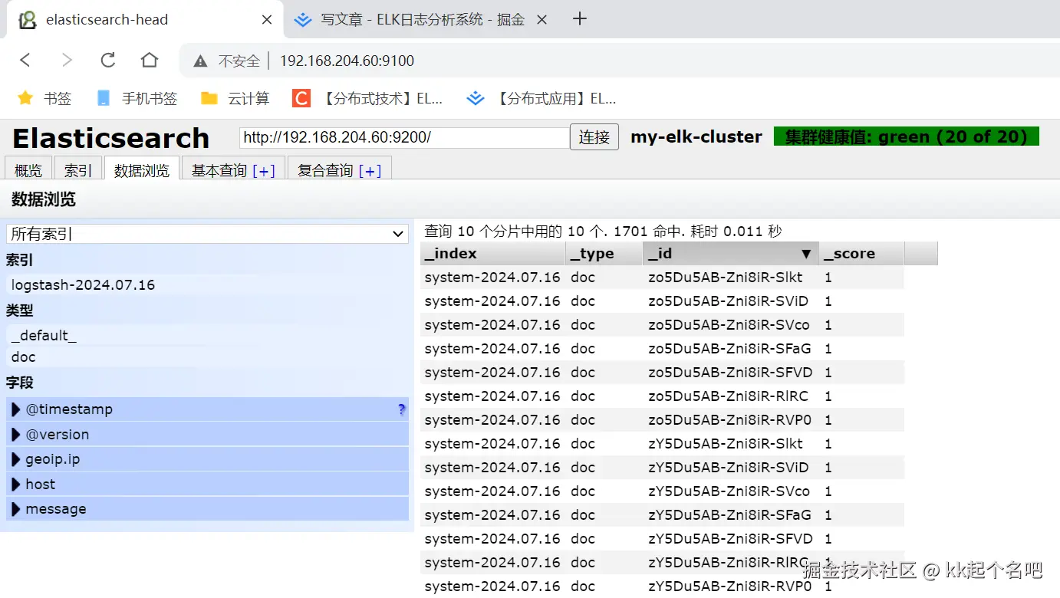The width and height of the screenshot is (1060, 598).
Task: Expand the host field
Action: click(15, 484)
